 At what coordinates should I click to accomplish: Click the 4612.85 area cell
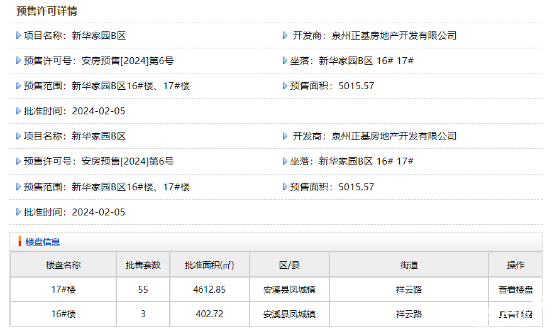click(x=209, y=290)
